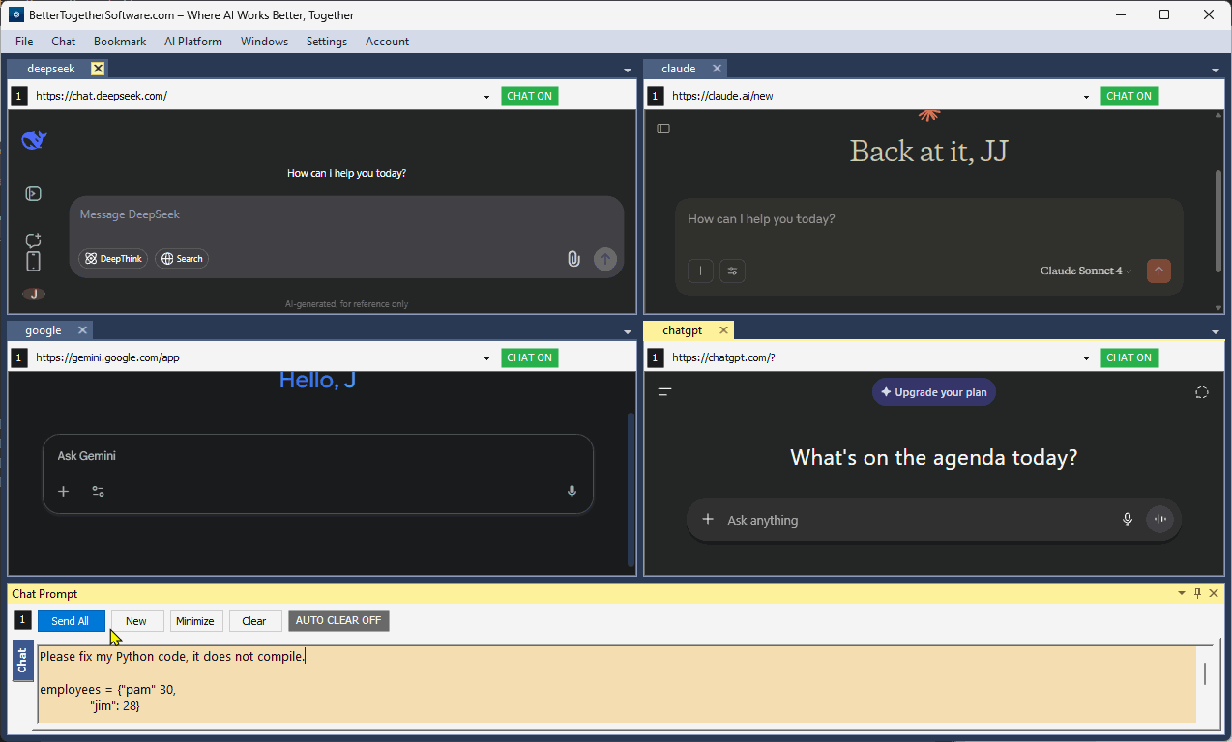The width and height of the screenshot is (1232, 742).
Task: Click the Minimize button in Chat Prompt
Action: [195, 620]
